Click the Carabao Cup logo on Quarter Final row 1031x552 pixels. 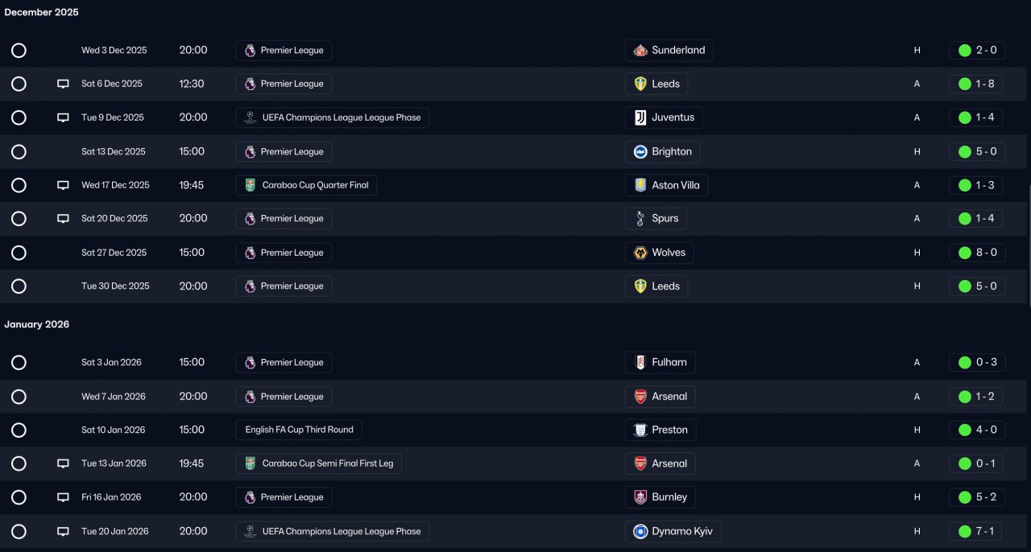251,185
